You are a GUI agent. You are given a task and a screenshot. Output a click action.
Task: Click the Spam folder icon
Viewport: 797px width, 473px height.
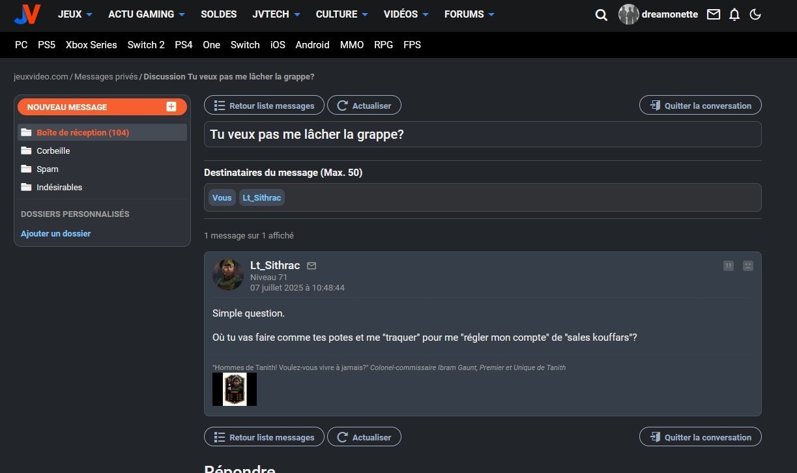point(26,169)
